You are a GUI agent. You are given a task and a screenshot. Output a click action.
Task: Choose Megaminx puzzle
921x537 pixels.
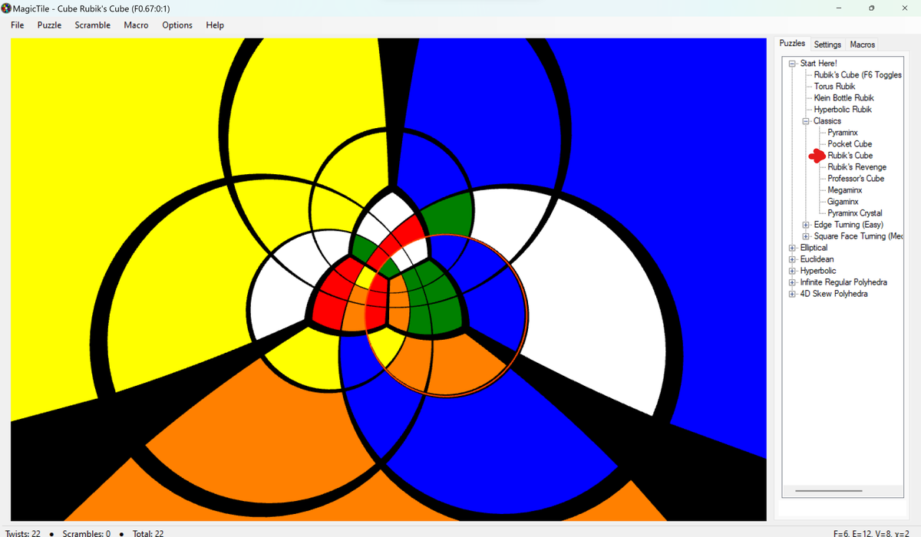pos(845,190)
